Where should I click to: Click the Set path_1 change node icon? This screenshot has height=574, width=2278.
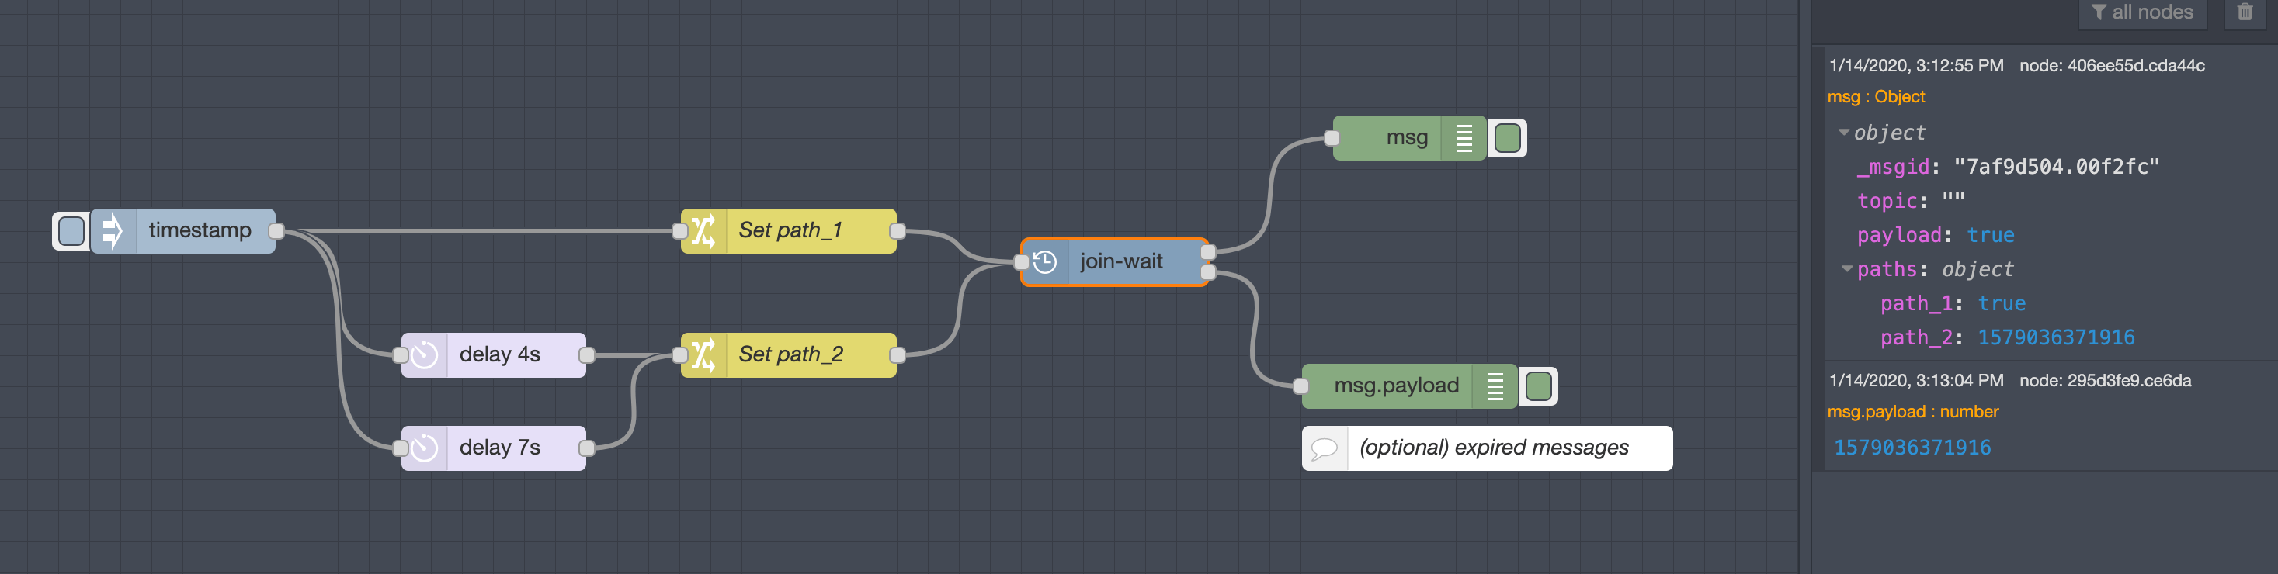pos(704,231)
